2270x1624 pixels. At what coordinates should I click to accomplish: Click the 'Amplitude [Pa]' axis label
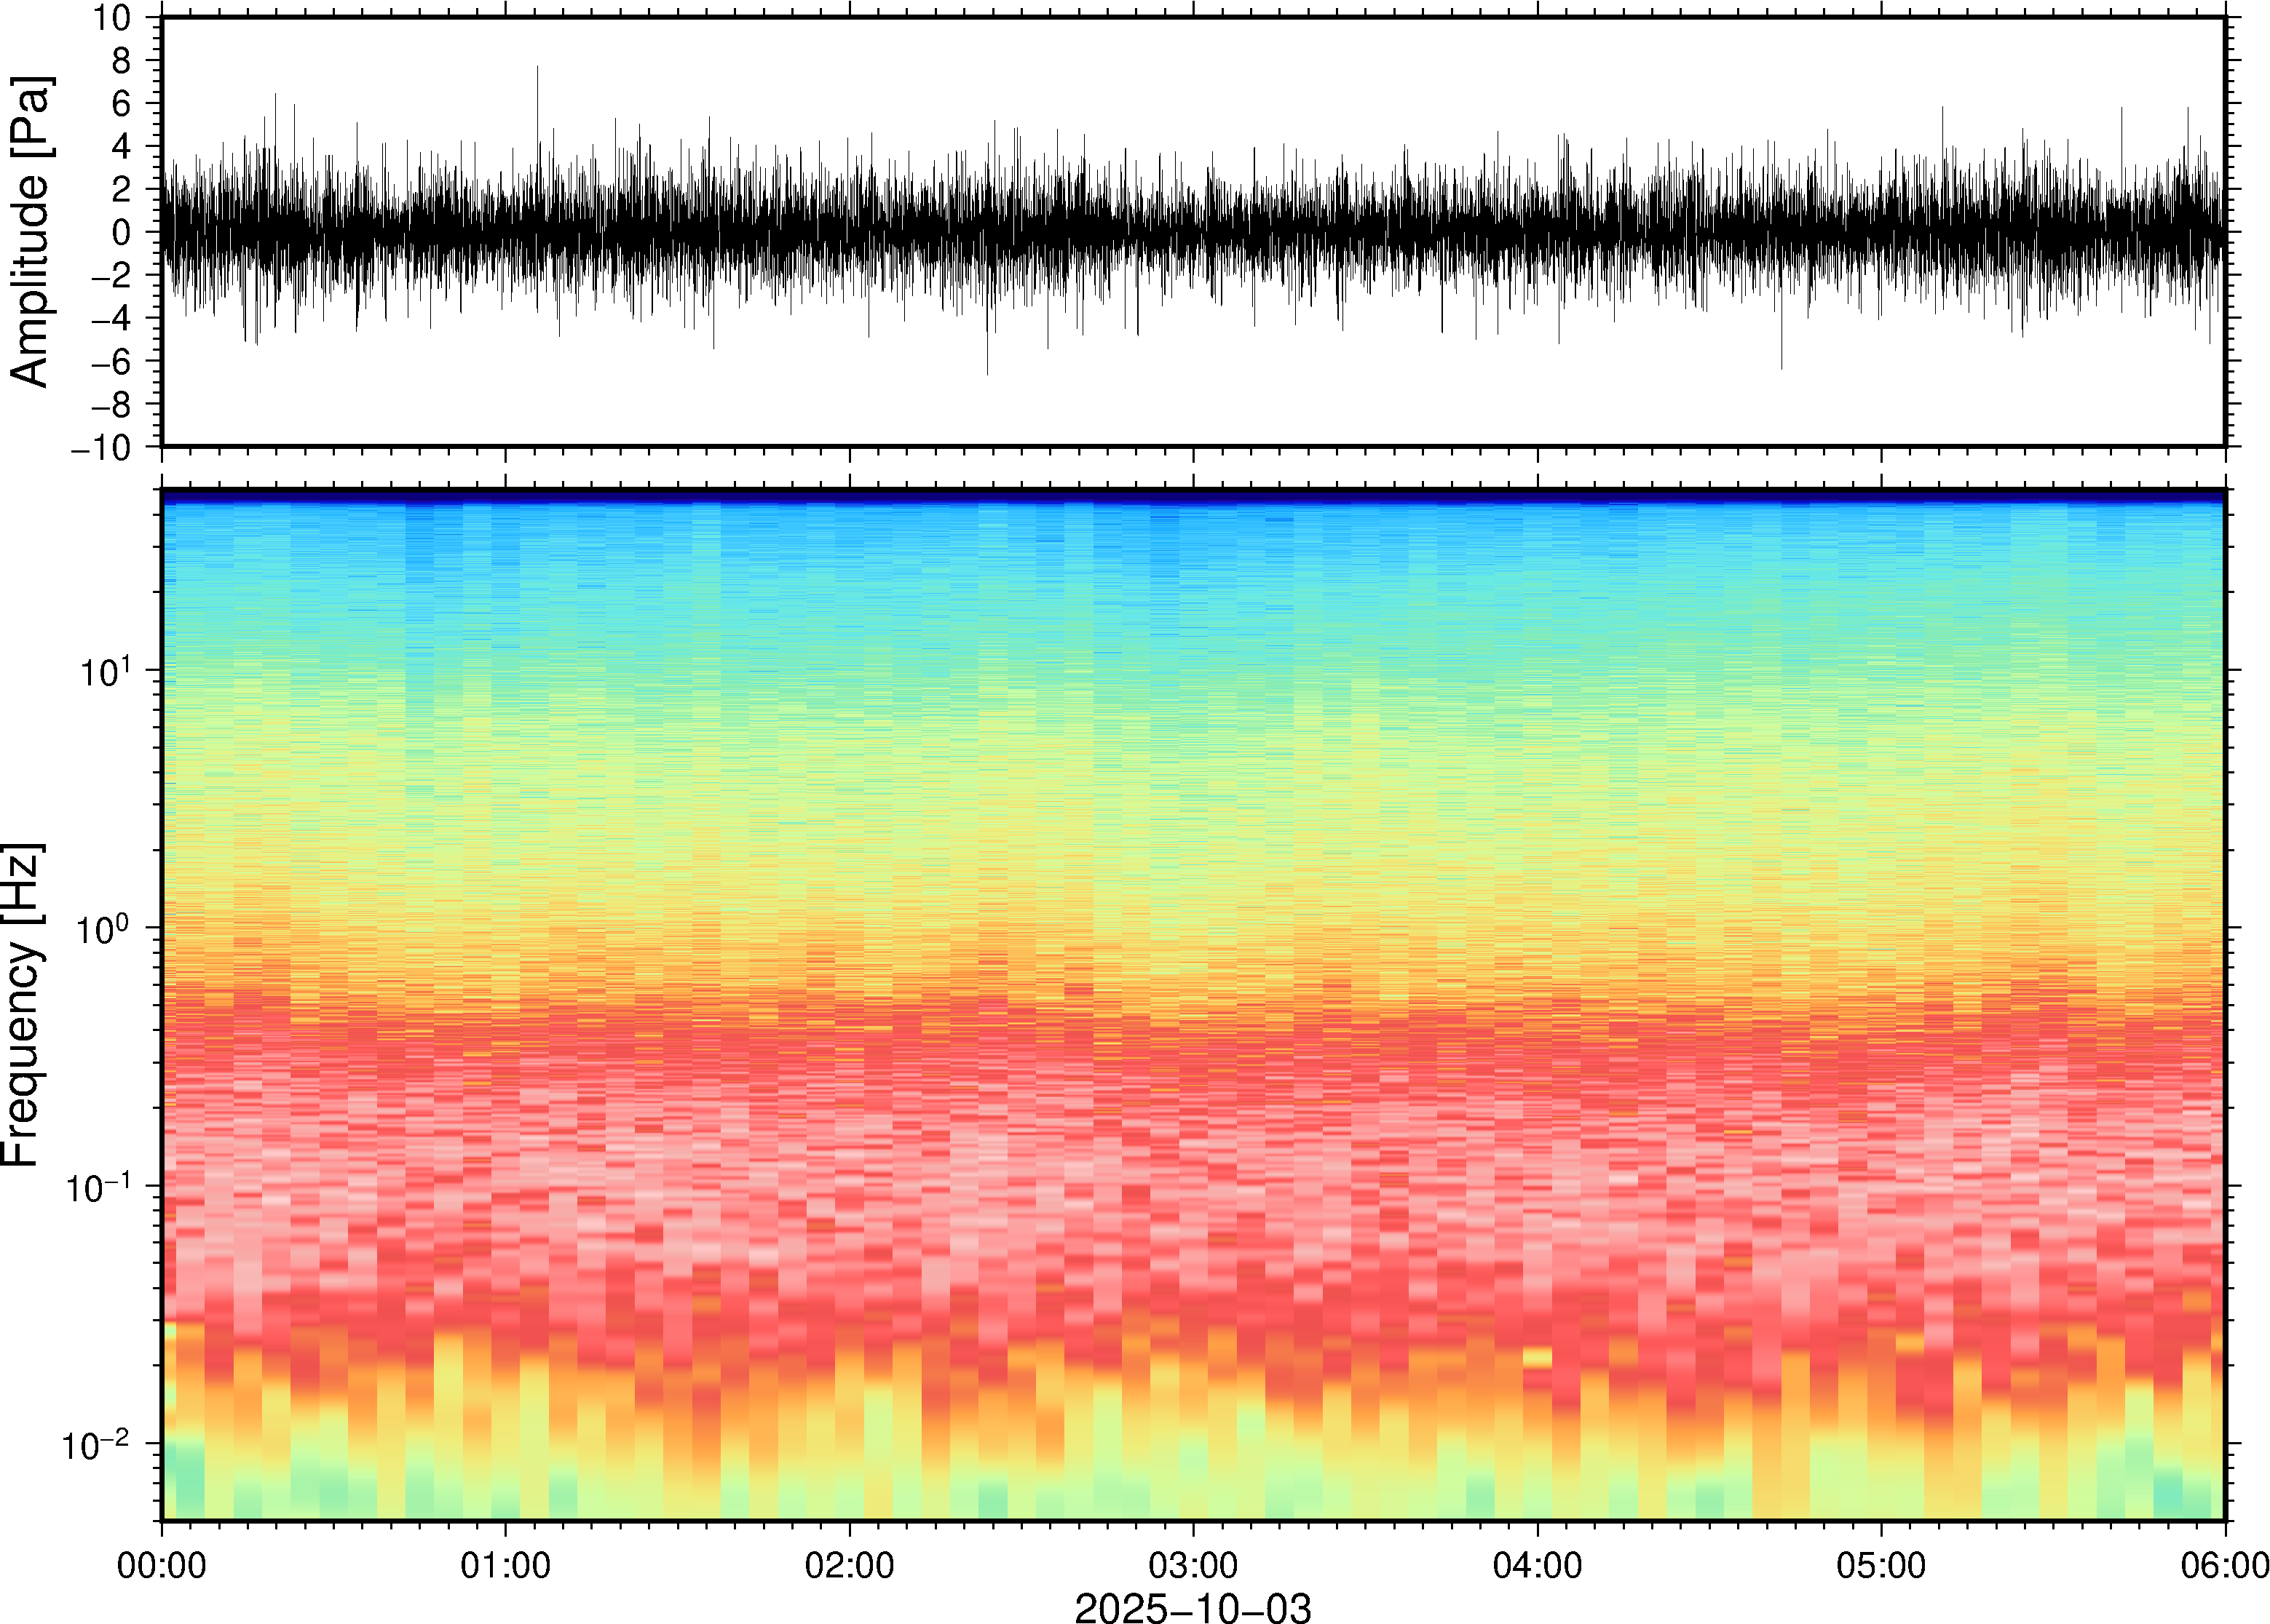click(30, 231)
